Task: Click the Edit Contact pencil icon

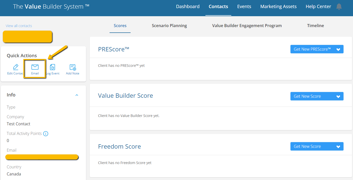Action: click(x=16, y=67)
